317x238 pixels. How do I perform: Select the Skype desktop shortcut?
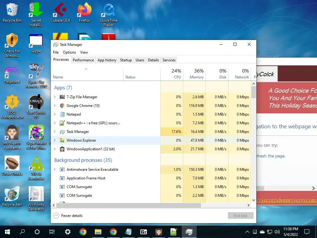(36, 43)
